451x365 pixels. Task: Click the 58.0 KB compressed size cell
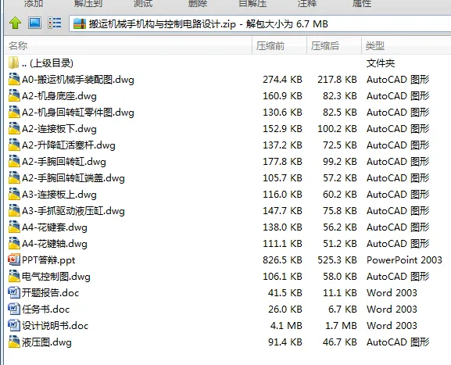340,276
